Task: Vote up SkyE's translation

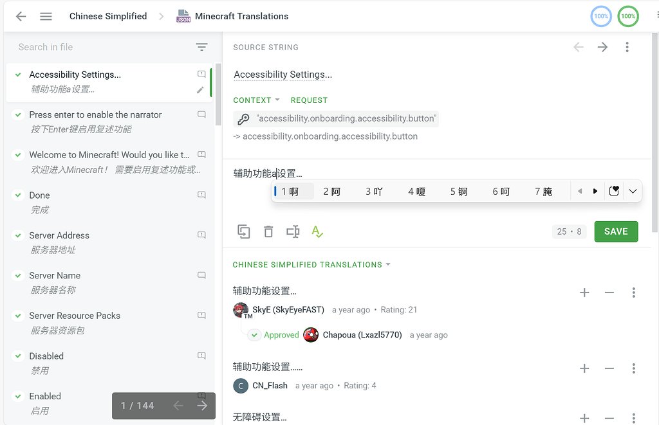Action: pyautogui.click(x=584, y=293)
